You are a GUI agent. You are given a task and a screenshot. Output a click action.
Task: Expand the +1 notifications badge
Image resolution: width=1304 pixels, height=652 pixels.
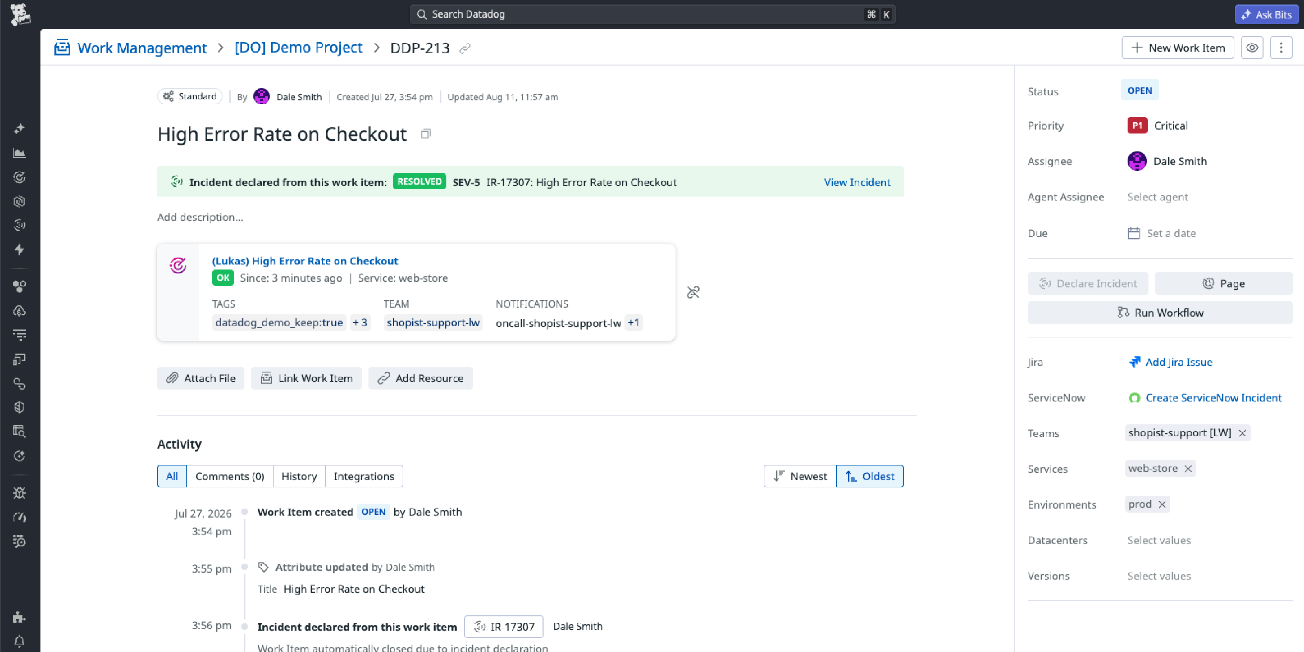pyautogui.click(x=633, y=322)
